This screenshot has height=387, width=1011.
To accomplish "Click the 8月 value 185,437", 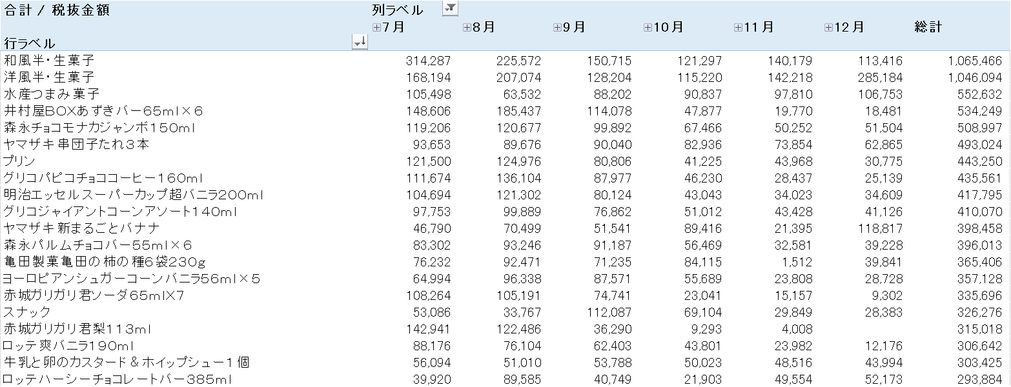I will pos(519,111).
